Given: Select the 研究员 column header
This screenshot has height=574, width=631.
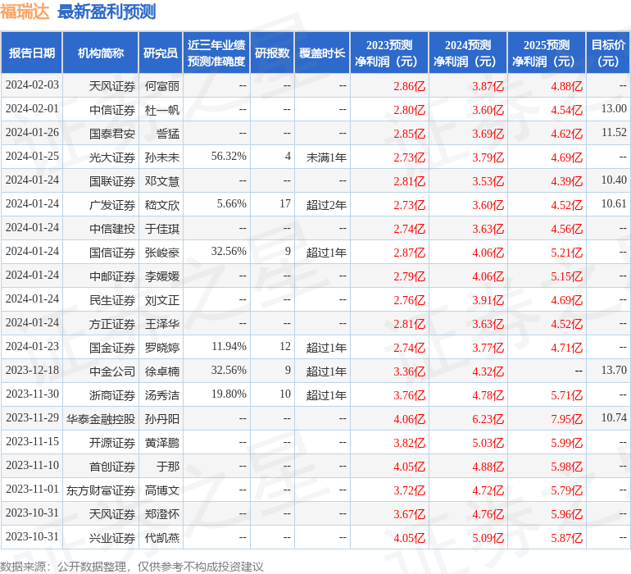Looking at the screenshot, I should (x=161, y=52).
